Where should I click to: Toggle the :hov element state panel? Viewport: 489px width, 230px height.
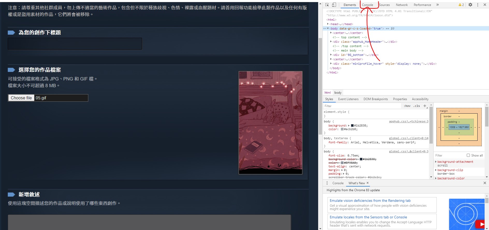[x=407, y=106]
